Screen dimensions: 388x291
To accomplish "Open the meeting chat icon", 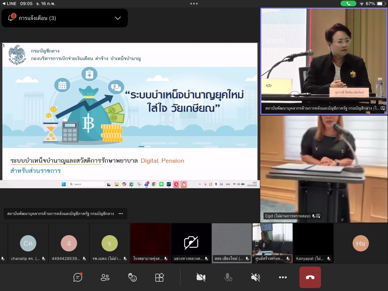I will 78,277.
